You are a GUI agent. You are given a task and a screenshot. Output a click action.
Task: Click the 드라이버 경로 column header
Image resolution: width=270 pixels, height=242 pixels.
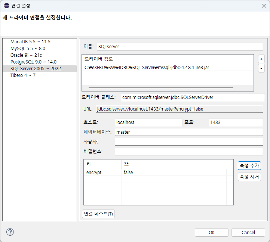click(x=168, y=59)
